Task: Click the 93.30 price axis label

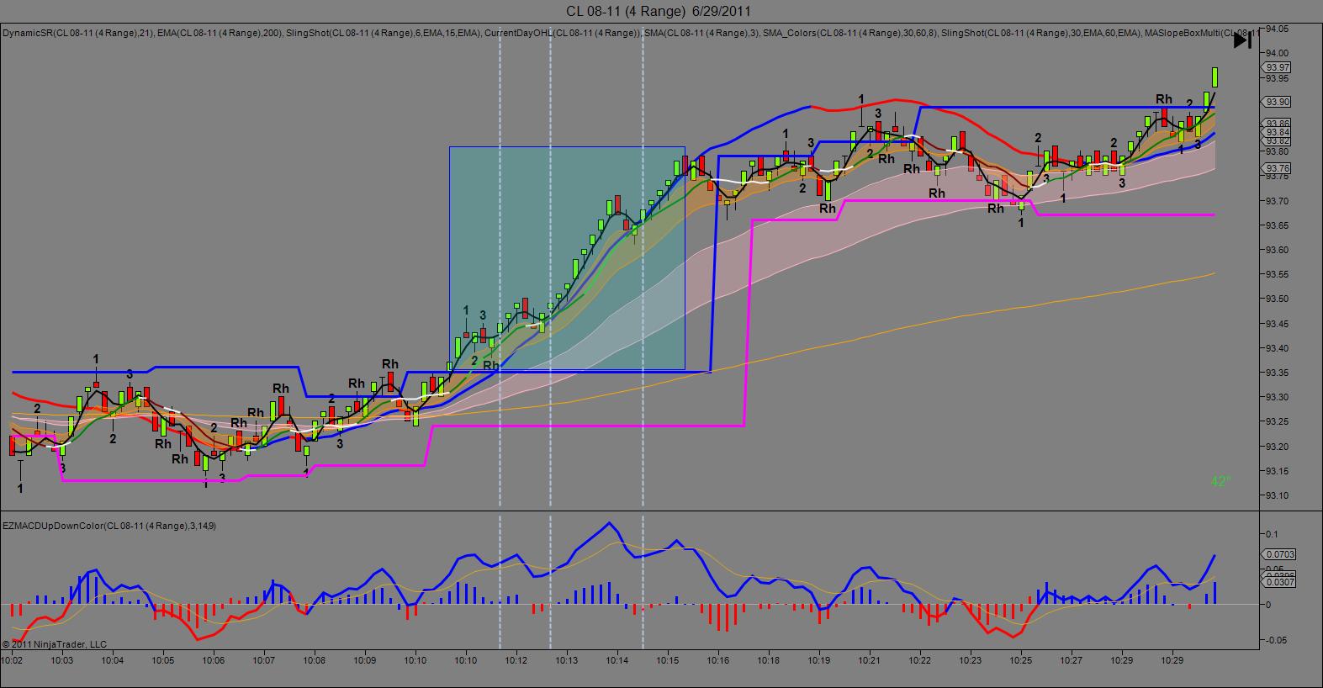Action: [x=1277, y=397]
